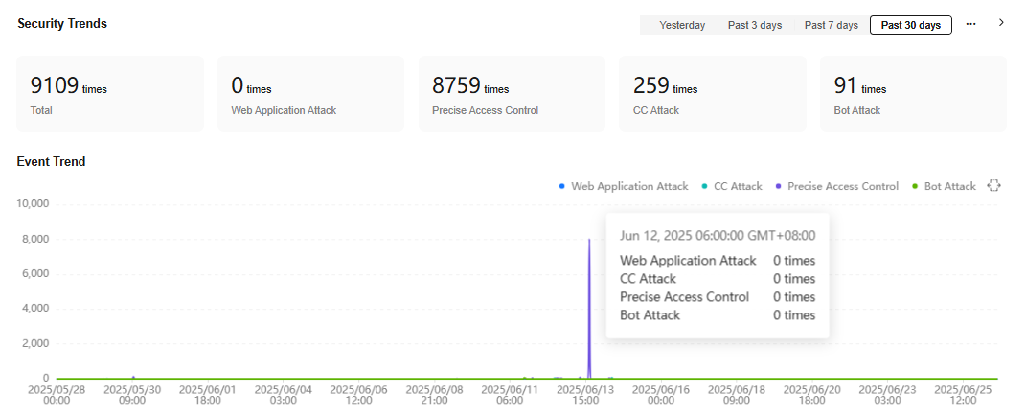The height and width of the screenshot is (417, 1026).
Task: Open the more options ellipsis menu
Action: pyautogui.click(x=971, y=24)
